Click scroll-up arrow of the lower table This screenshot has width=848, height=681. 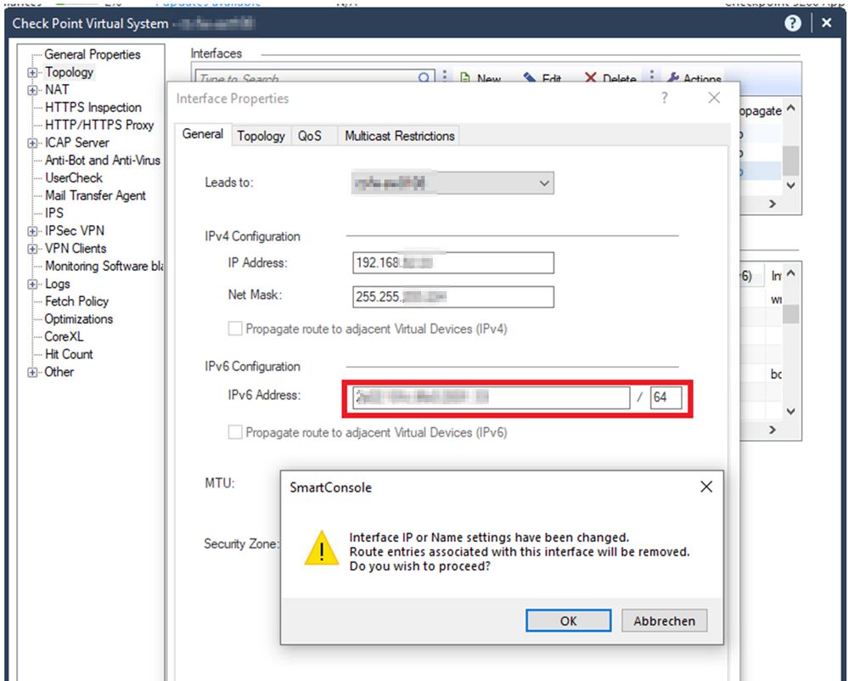coord(790,273)
